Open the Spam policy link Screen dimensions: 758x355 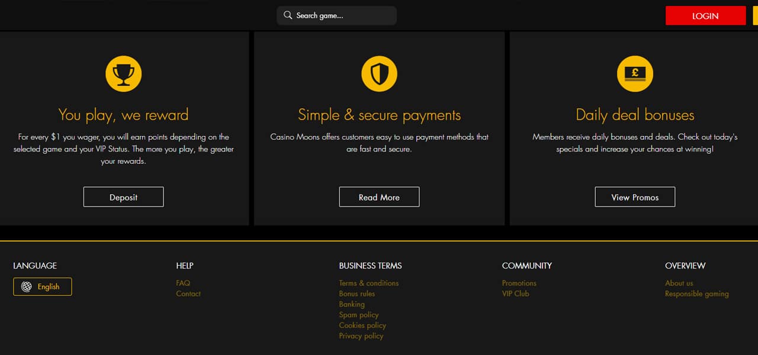pos(359,315)
